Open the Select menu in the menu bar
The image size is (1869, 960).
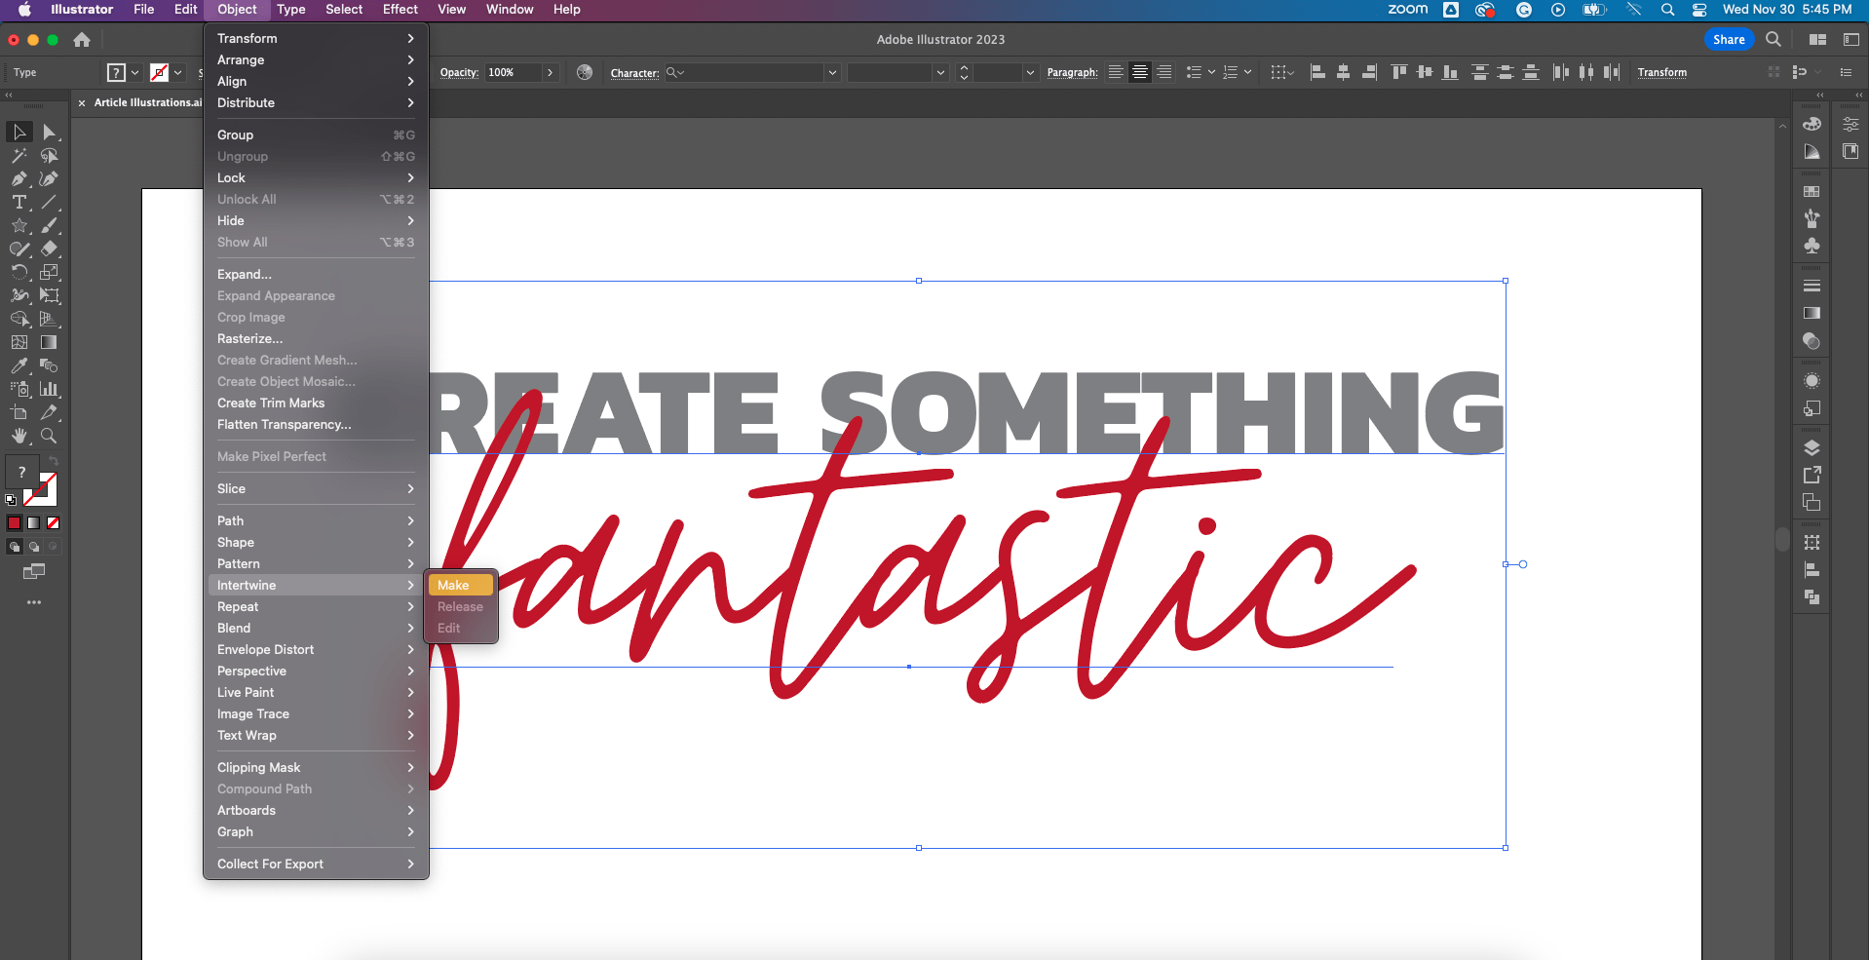(343, 10)
